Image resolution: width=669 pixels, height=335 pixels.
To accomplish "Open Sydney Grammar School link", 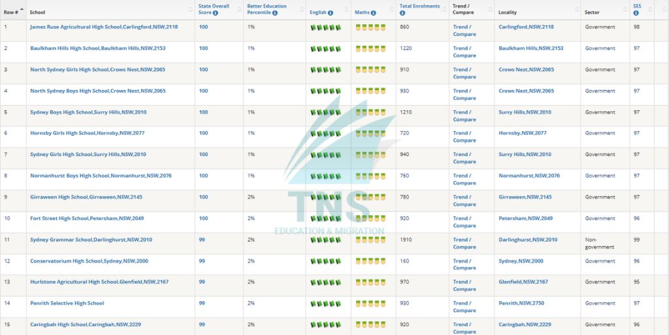I will (x=91, y=240).
